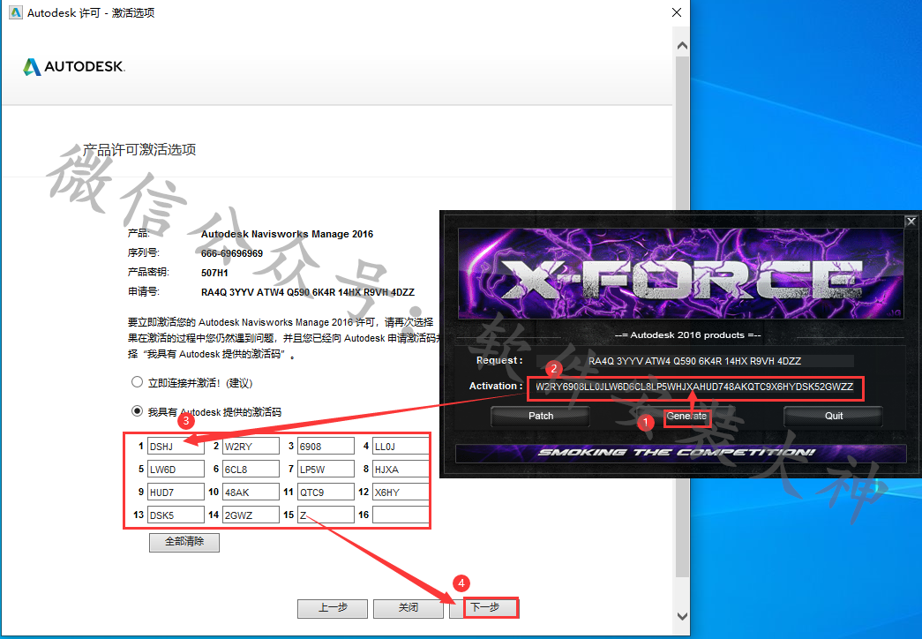The height and width of the screenshot is (639, 922).
Task: Click the serial number '666-69696969'
Action: pos(232,253)
